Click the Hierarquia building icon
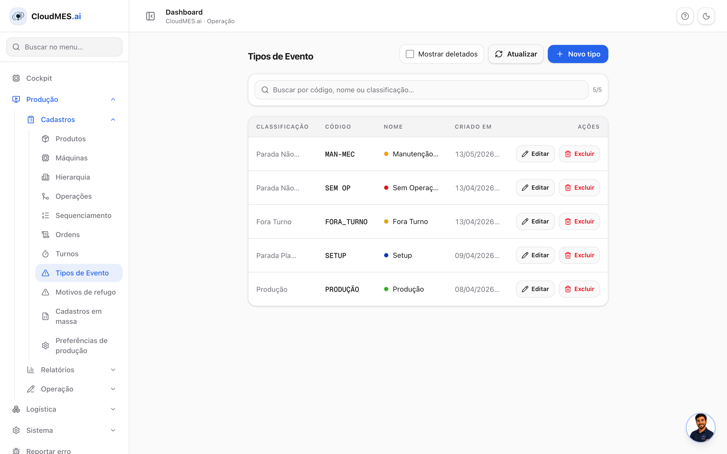This screenshot has width=727, height=454. coord(45,177)
